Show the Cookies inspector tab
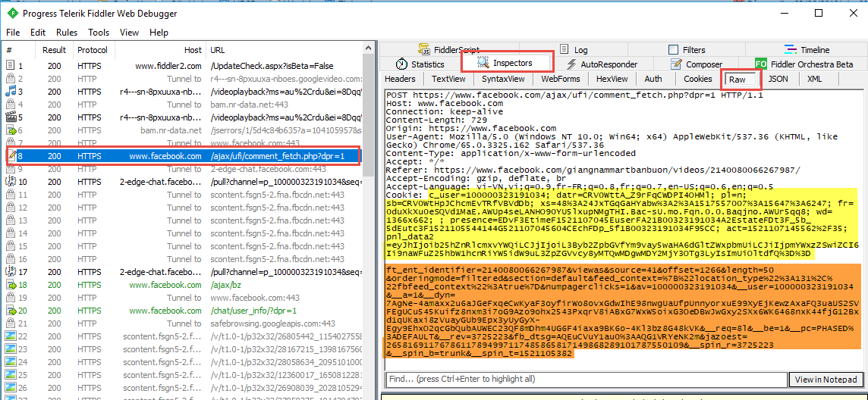Screen dimensions: 868x400 [x=697, y=79]
